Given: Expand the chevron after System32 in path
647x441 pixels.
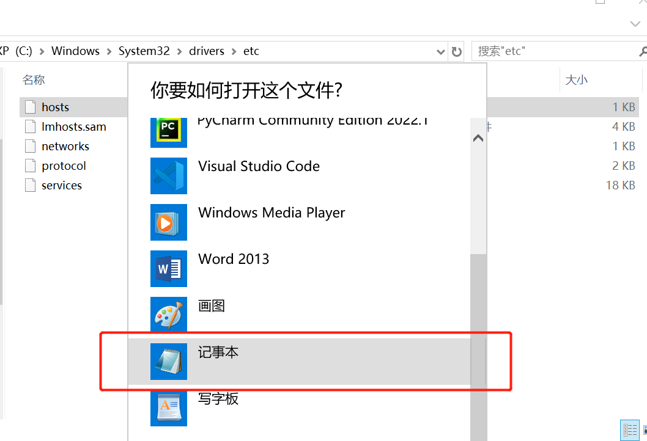Looking at the screenshot, I should [180, 51].
